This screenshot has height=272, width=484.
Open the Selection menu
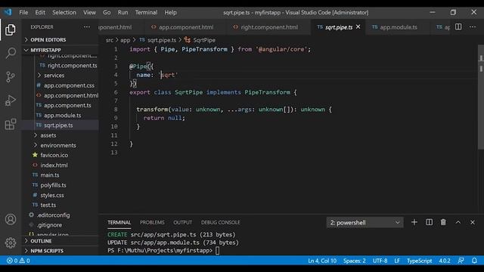(64, 13)
